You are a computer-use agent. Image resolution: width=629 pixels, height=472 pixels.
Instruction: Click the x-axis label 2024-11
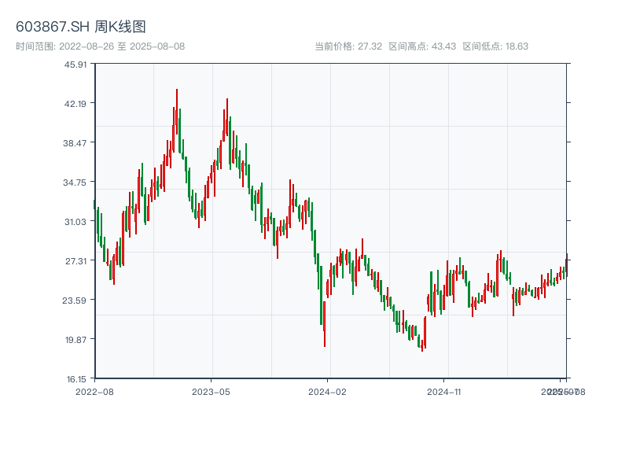pos(443,392)
